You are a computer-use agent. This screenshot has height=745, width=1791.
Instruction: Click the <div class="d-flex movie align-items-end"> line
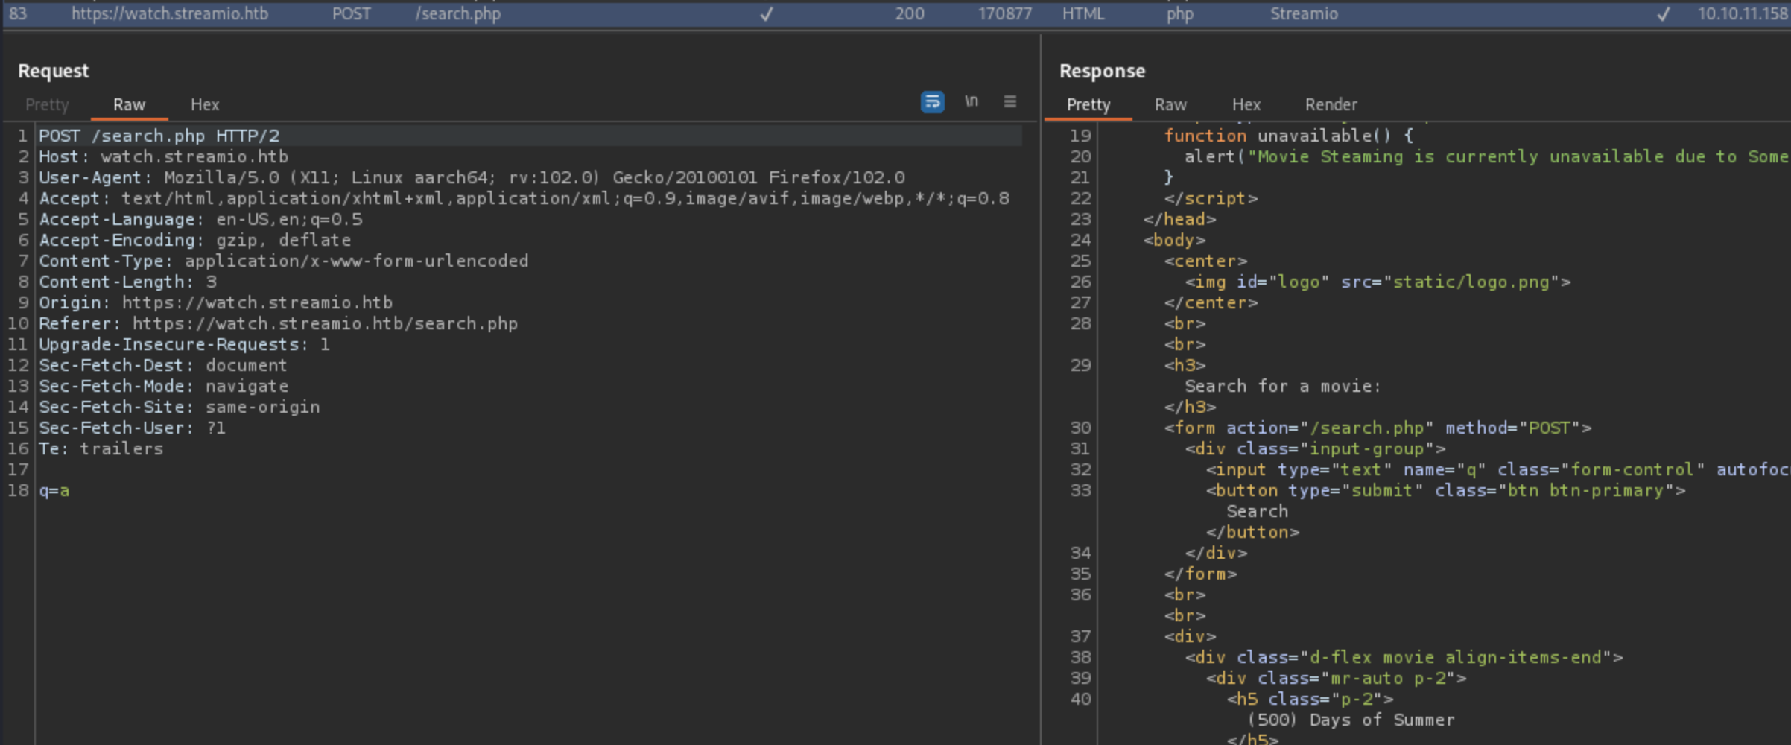(1404, 657)
